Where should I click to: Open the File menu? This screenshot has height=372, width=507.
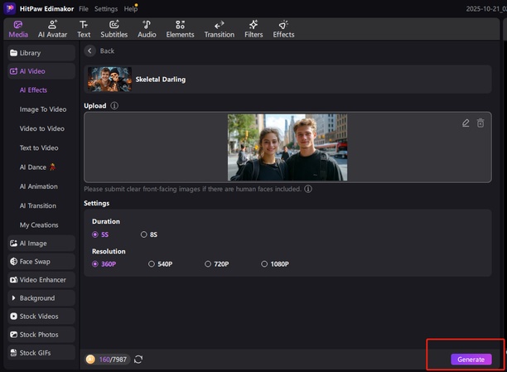pyautogui.click(x=84, y=8)
